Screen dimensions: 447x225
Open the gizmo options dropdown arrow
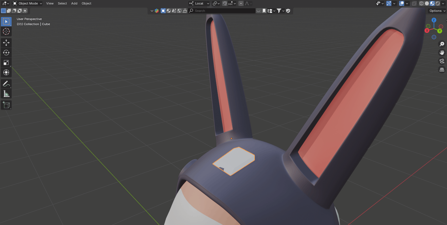[x=394, y=3]
